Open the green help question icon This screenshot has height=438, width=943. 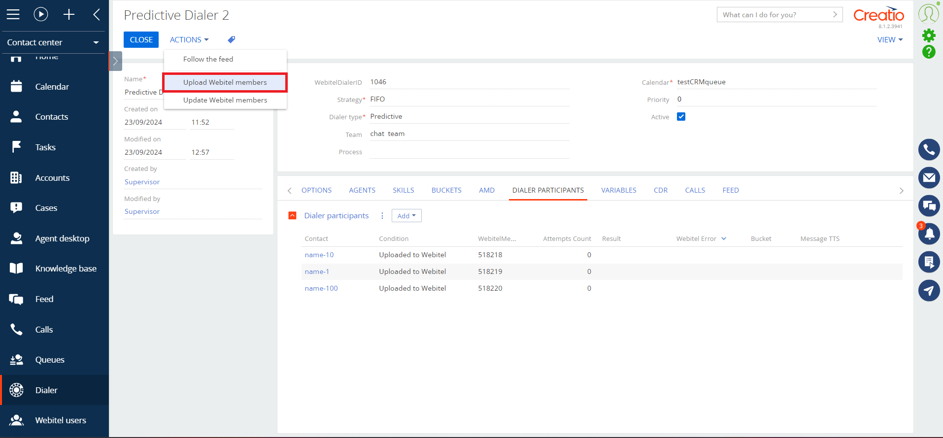(x=929, y=52)
